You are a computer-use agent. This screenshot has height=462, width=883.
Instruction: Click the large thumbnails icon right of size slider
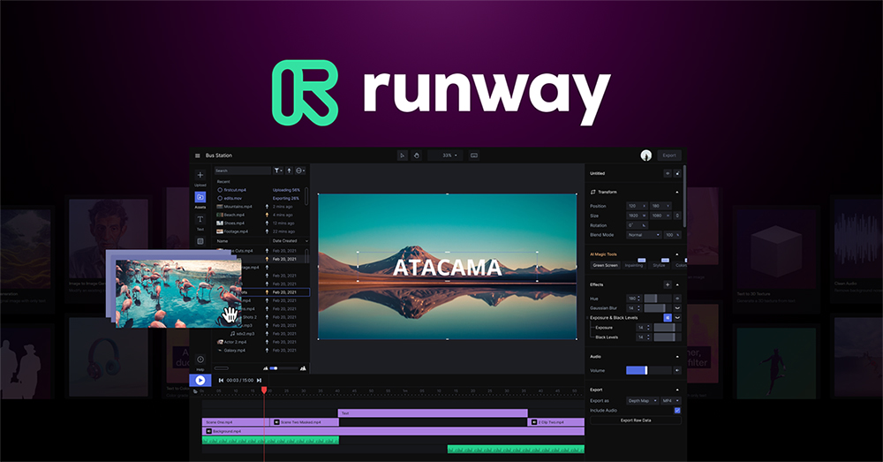pyautogui.click(x=303, y=368)
